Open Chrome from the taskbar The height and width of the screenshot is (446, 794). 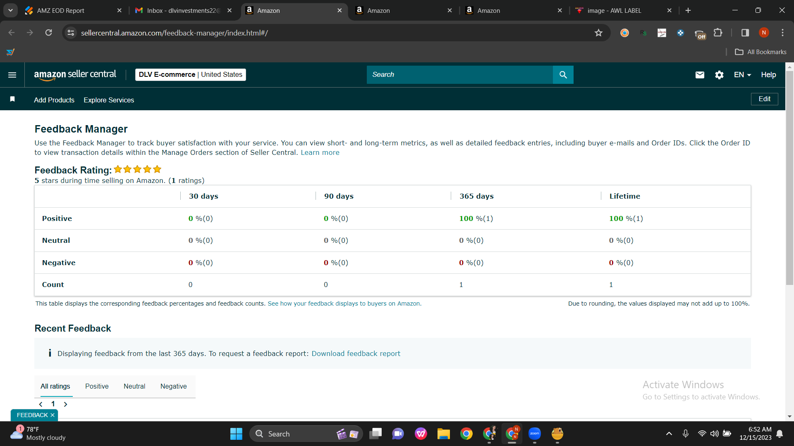click(x=466, y=434)
